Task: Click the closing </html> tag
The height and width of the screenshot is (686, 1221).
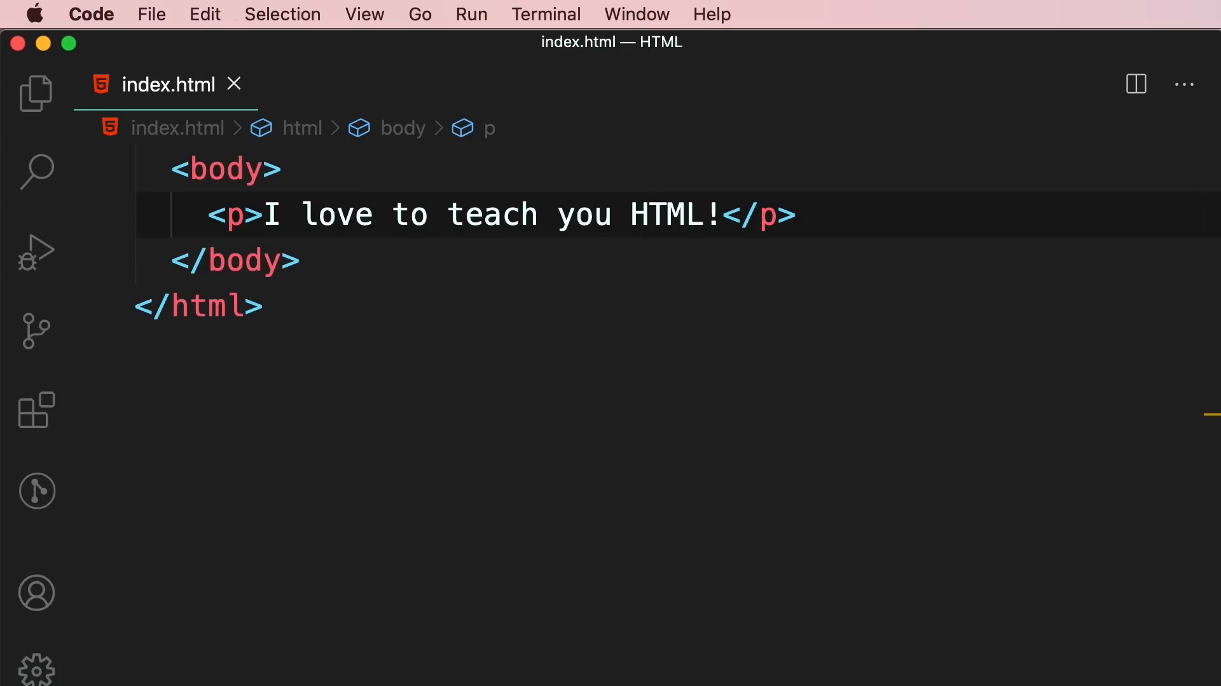Action: click(x=198, y=306)
